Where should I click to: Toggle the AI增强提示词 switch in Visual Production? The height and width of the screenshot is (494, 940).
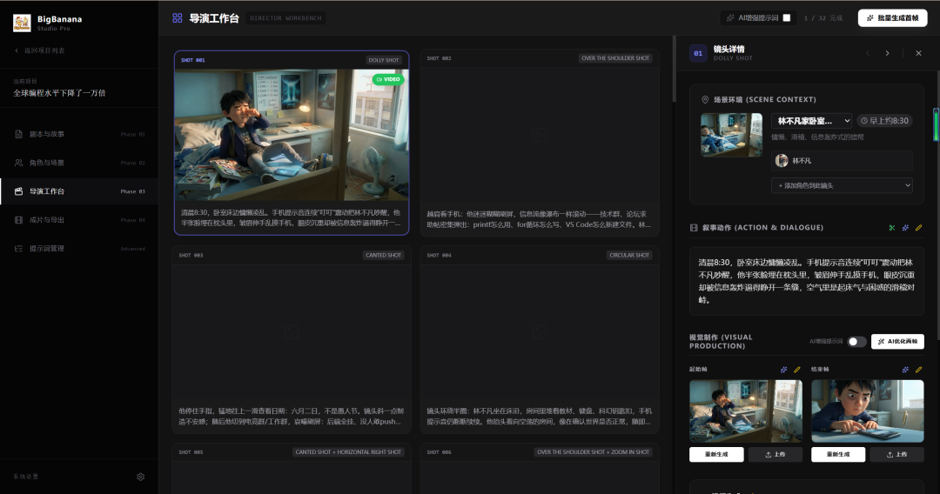(856, 342)
